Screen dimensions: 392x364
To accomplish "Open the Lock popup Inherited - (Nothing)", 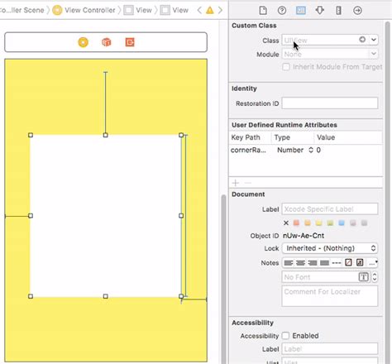I will pos(330,248).
